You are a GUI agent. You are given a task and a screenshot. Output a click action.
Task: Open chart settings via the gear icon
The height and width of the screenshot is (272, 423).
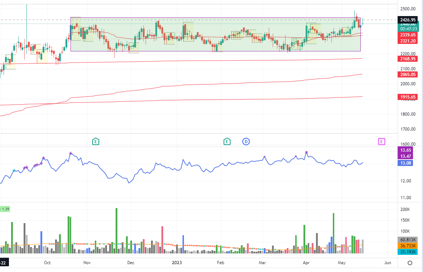(x=409, y=262)
